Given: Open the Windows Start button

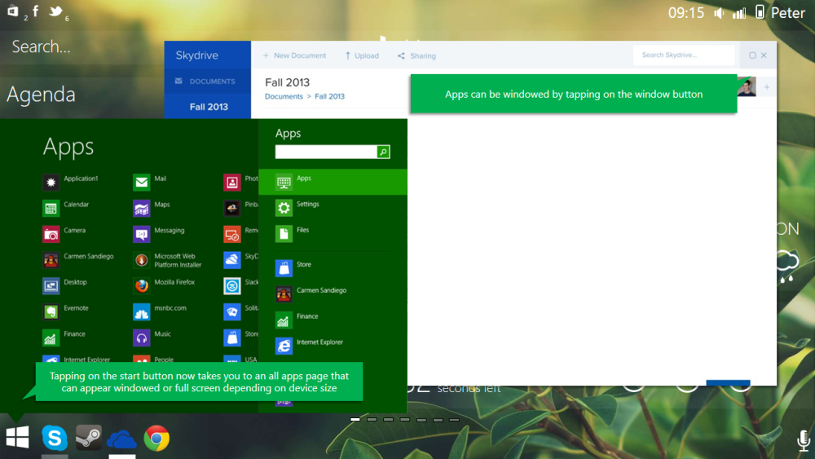Looking at the screenshot, I should 17,437.
